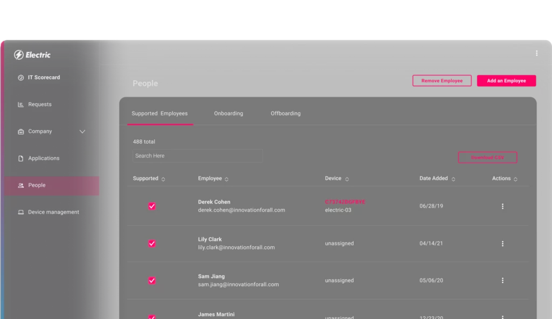
Task: Expand the Company sidebar section
Action: (82, 131)
